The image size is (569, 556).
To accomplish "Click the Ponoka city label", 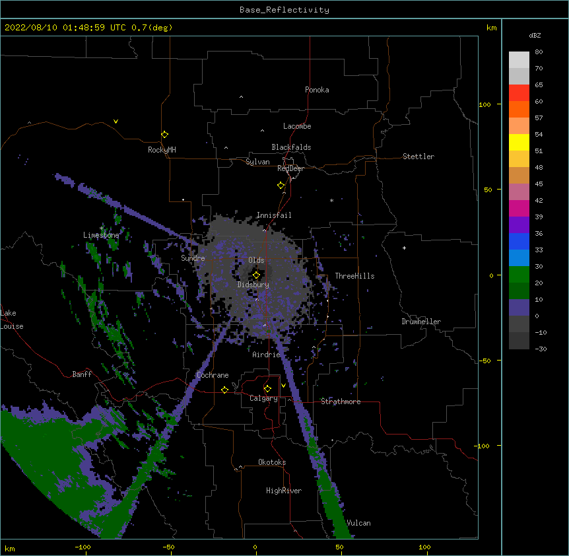I will (x=317, y=90).
